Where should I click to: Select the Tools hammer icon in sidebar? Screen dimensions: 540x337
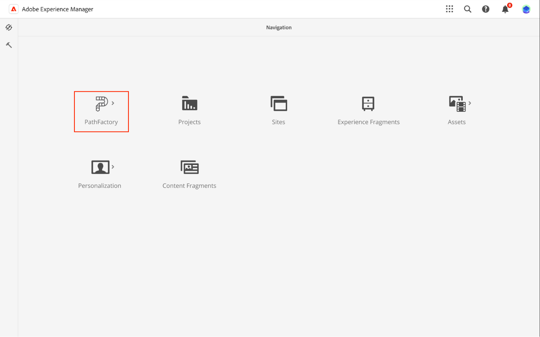pyautogui.click(x=9, y=45)
